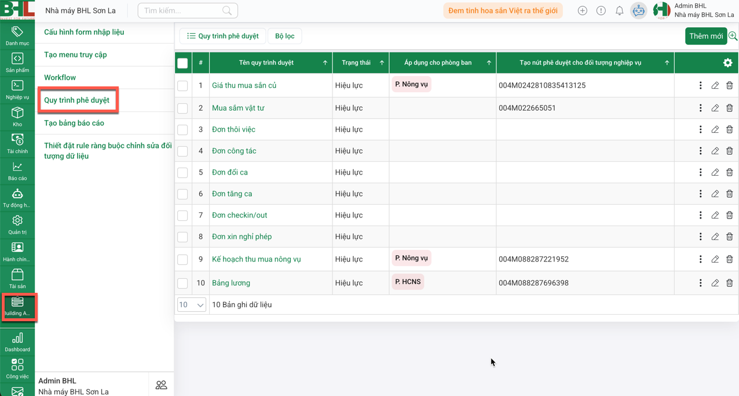The width and height of the screenshot is (739, 396).
Task: Open the Building App sidebar icon
Action: coord(17,306)
